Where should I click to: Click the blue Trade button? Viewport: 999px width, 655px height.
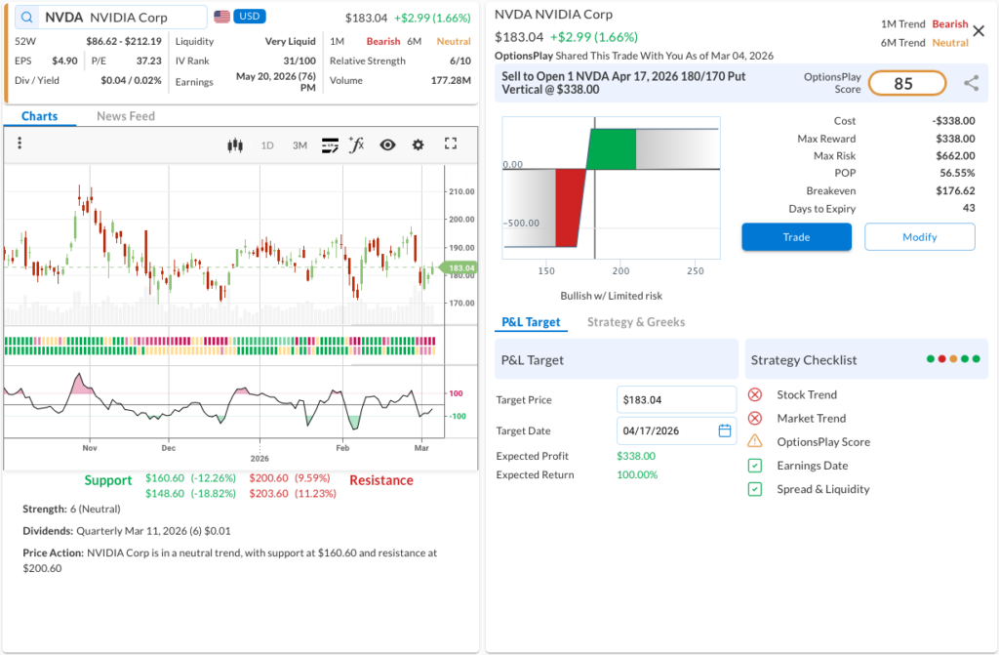[x=796, y=237]
